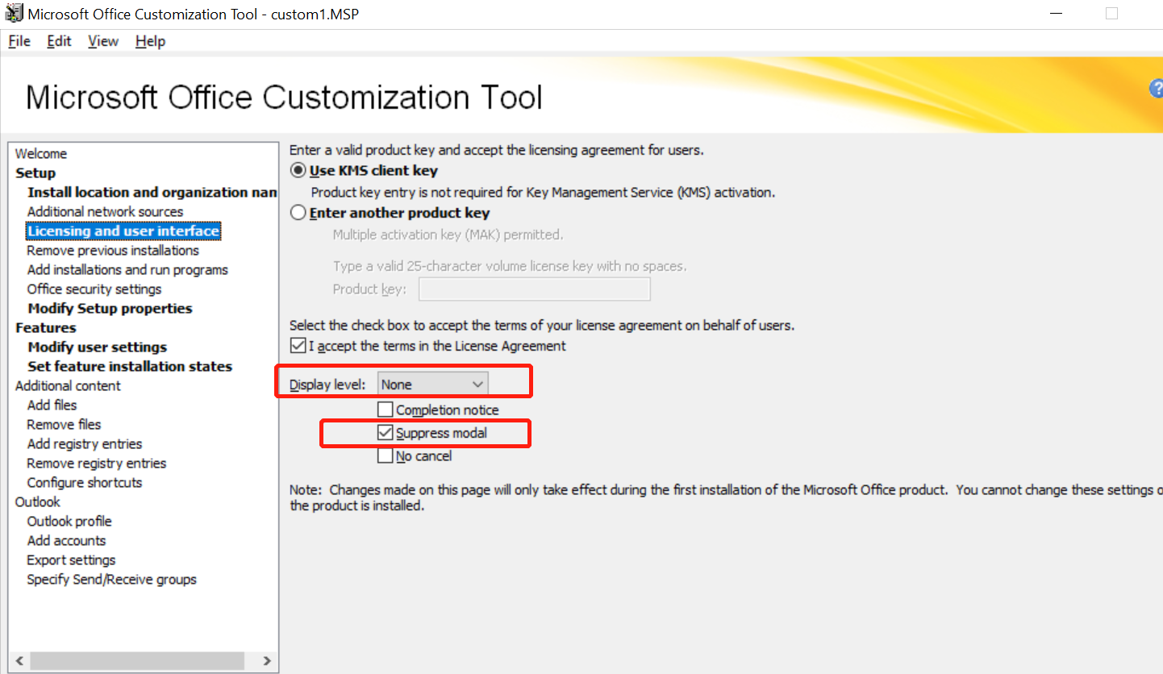Open Add installations and run programs
This screenshot has width=1163, height=674.
127,270
